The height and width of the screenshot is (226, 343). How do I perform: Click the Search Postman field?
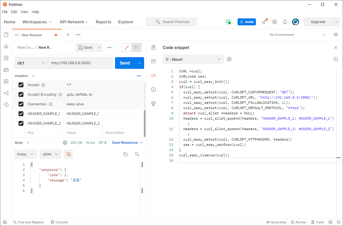point(172,22)
